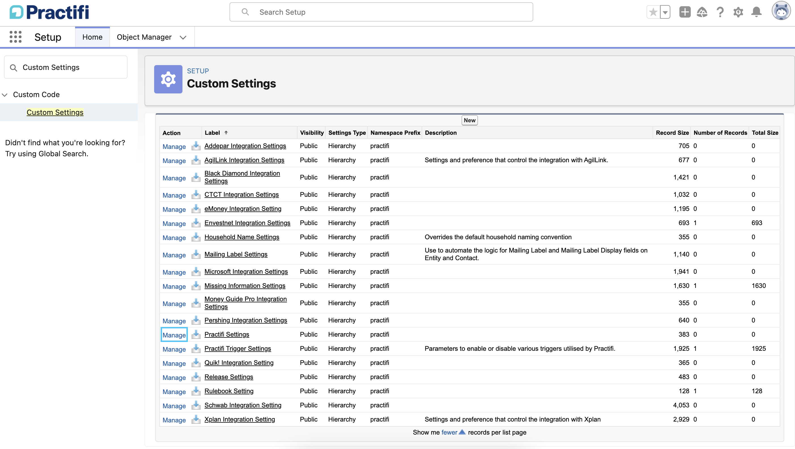The image size is (795, 449).
Task: Click the fewer records link
Action: coord(449,432)
